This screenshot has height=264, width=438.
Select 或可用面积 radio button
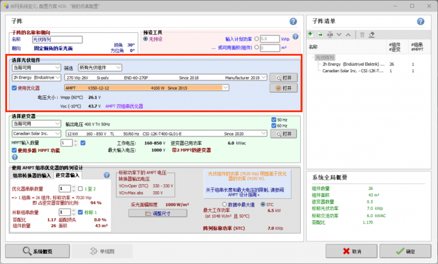257,48
